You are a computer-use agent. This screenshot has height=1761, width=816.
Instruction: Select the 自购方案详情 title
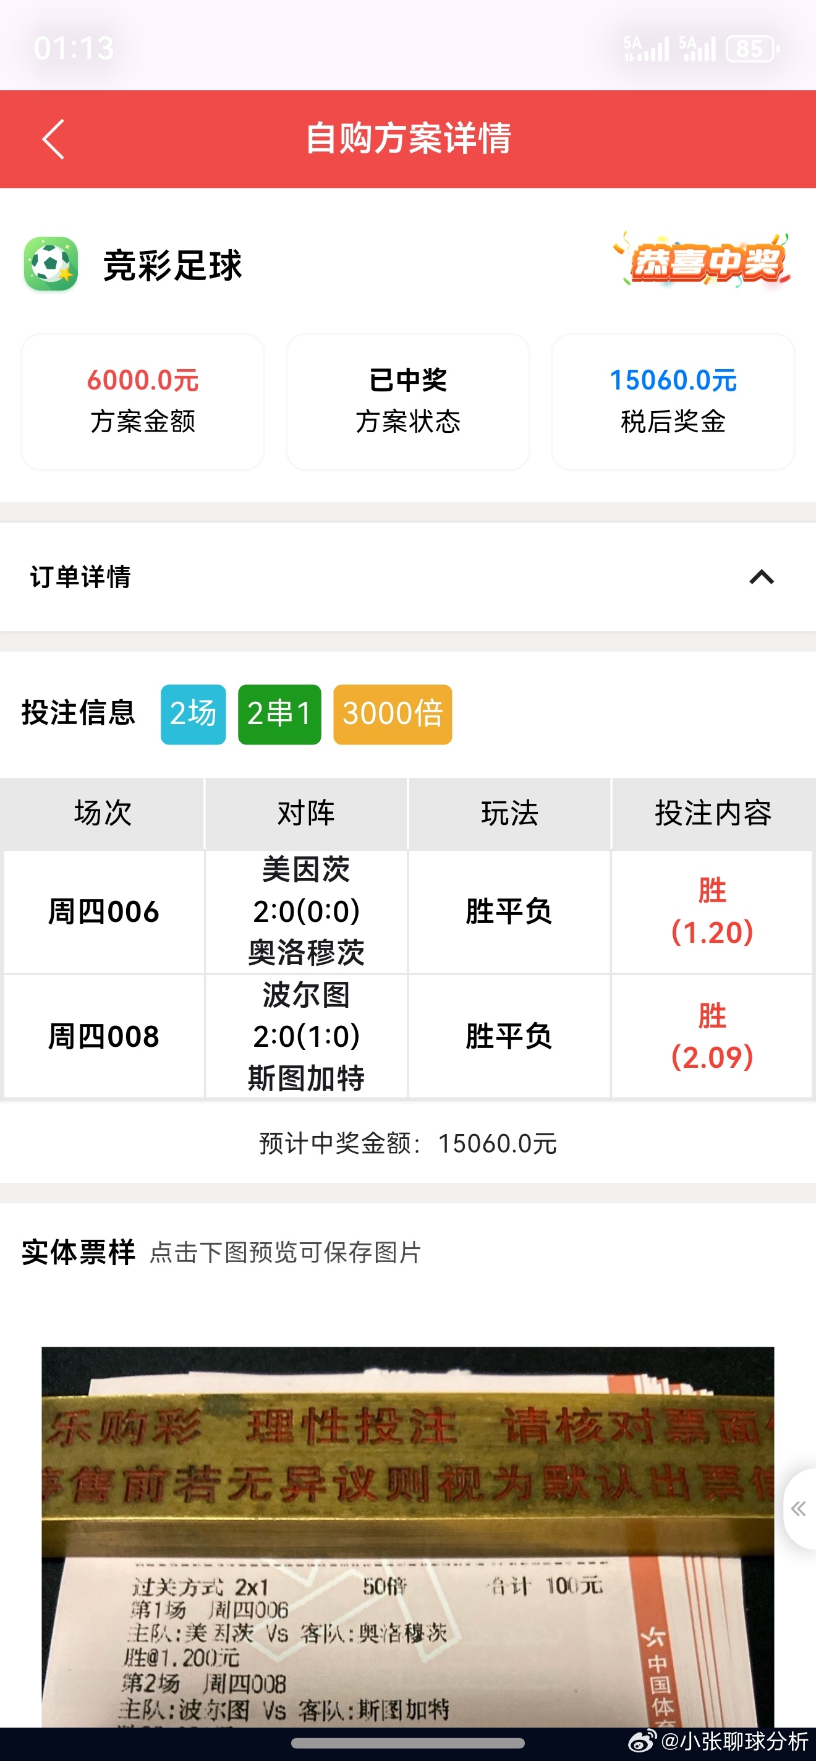point(408,139)
